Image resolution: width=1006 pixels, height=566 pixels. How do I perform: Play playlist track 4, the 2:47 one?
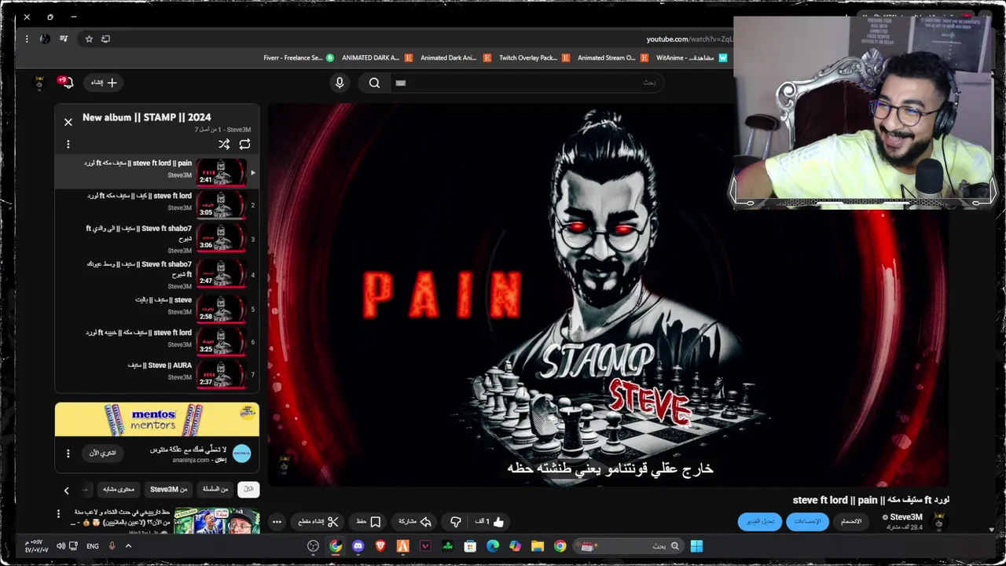(156, 274)
